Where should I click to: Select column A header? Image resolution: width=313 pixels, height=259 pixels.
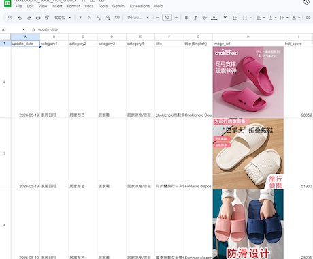25,37
